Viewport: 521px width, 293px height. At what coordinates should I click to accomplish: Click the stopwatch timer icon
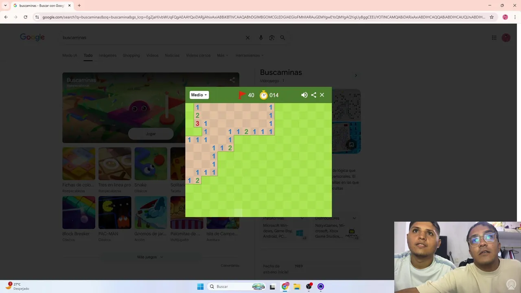(264, 95)
